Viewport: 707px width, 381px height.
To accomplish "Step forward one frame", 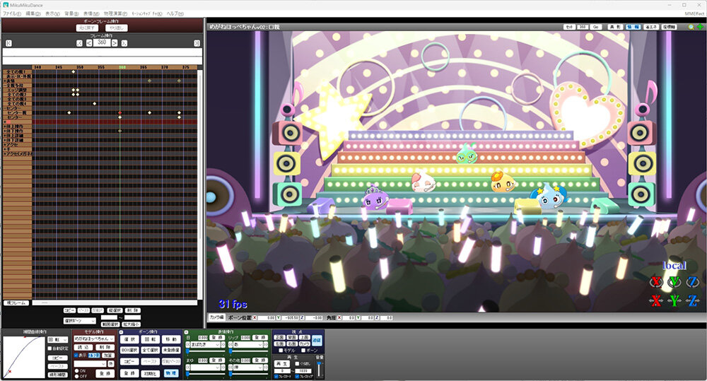I will [115, 43].
